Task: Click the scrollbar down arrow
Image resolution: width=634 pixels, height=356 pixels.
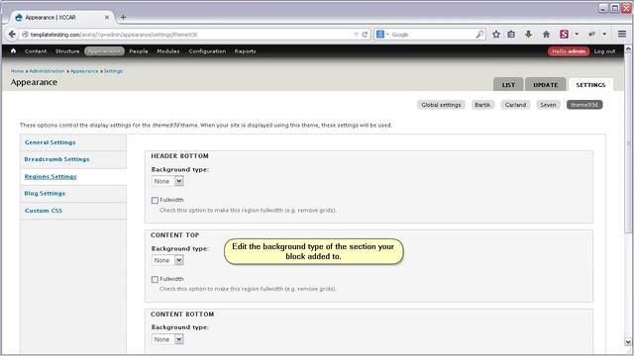Action: pyautogui.click(x=628, y=342)
